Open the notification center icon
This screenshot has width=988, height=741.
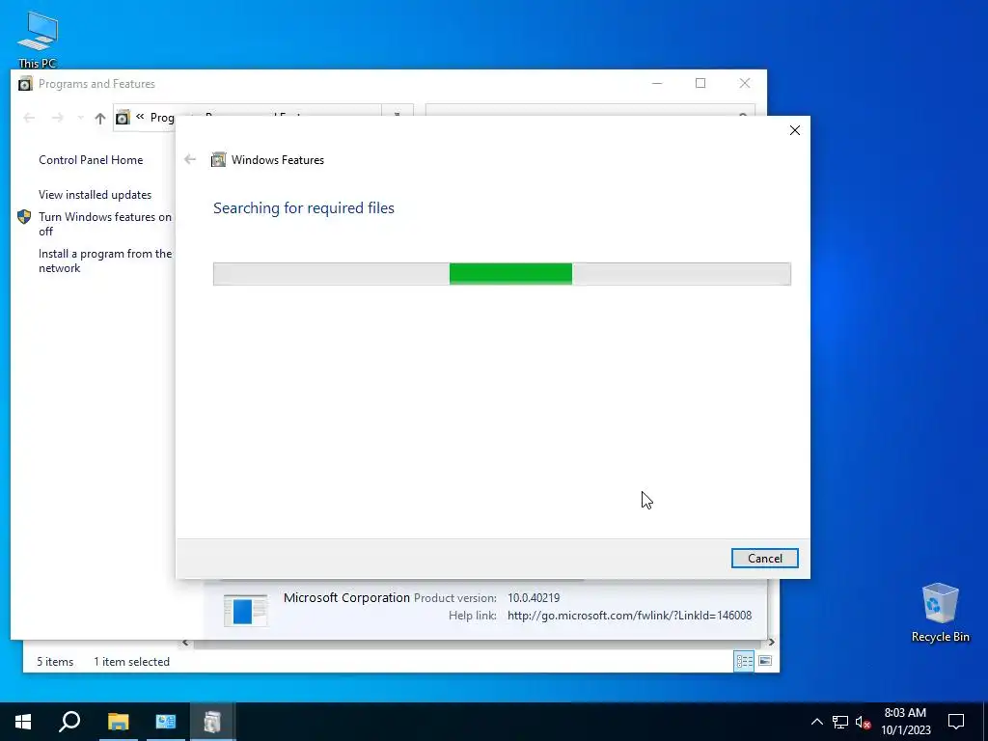point(956,722)
